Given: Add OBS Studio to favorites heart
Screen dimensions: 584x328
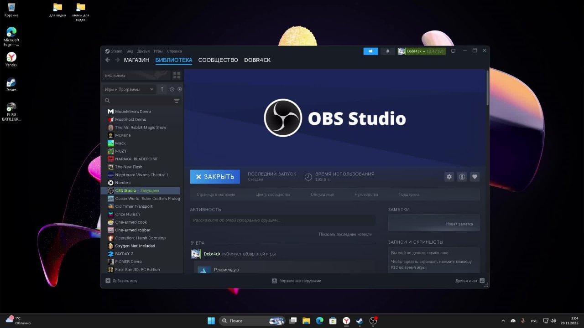Looking at the screenshot, I should coord(475,177).
